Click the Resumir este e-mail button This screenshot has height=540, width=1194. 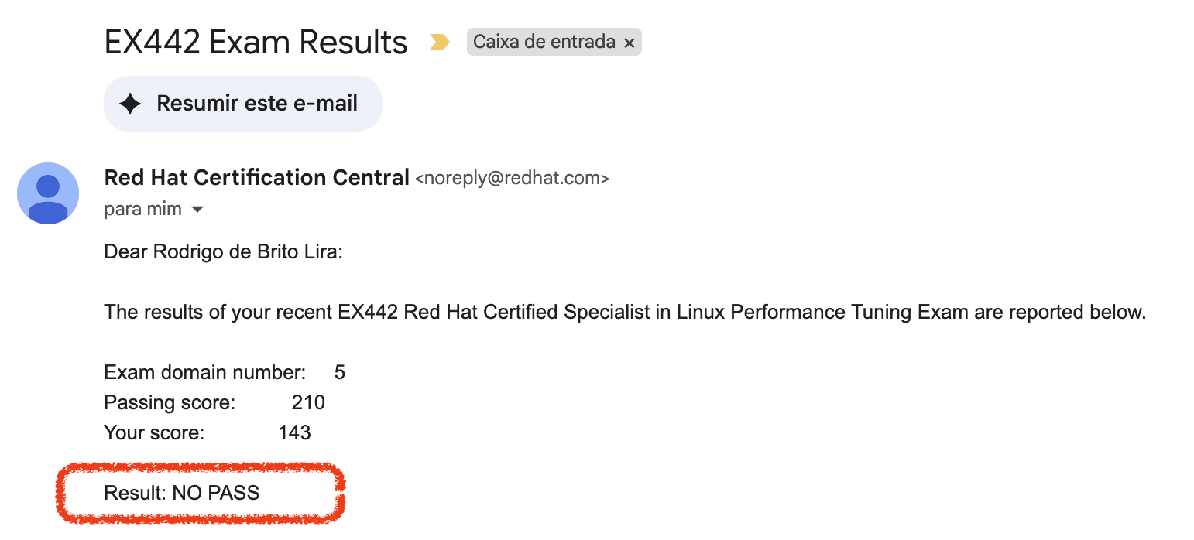click(242, 104)
